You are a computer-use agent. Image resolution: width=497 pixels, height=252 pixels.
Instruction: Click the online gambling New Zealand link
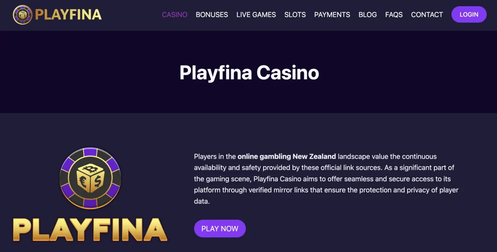coord(286,156)
